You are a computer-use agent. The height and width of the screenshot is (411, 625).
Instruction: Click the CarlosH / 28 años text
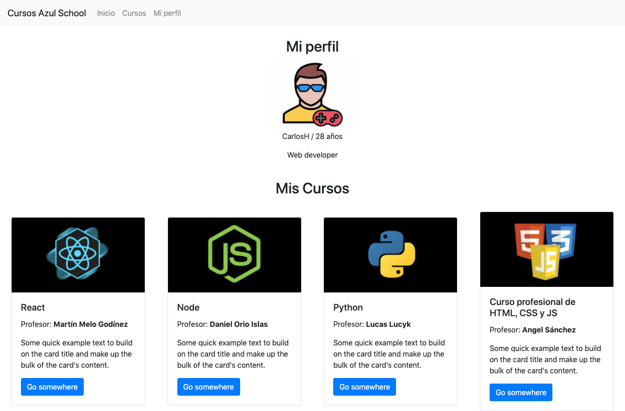pos(312,136)
